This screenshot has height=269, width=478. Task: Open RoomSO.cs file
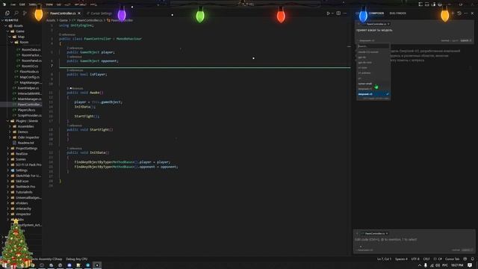[30, 66]
